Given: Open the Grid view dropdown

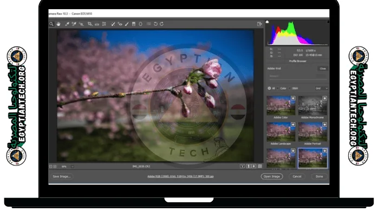Looking at the screenshot, I should (x=321, y=88).
